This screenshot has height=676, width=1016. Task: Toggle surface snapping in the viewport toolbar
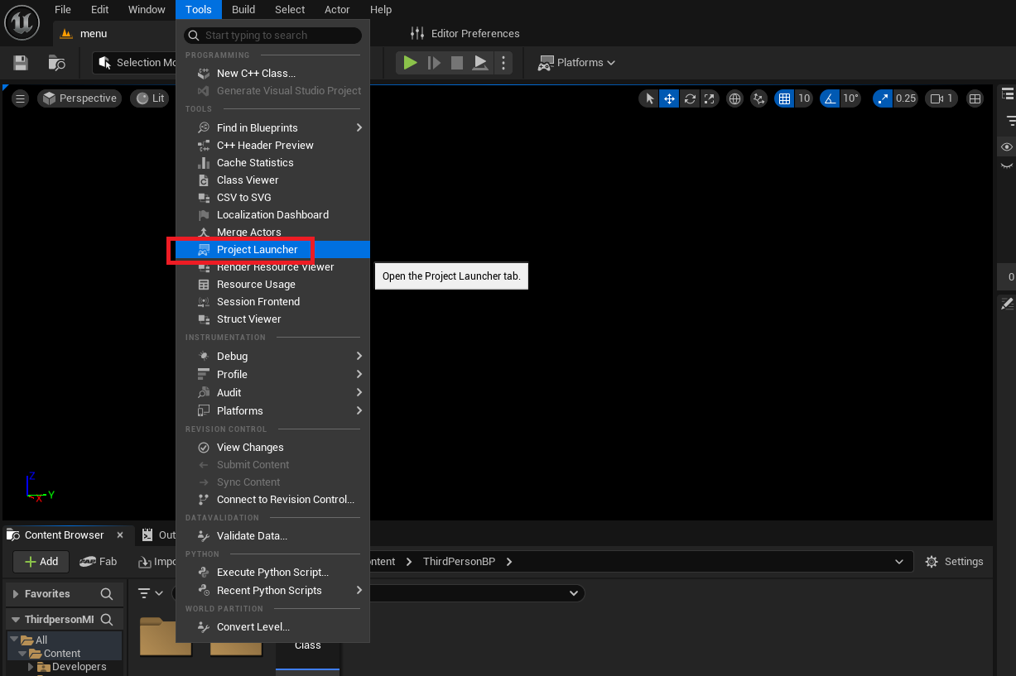click(x=759, y=98)
